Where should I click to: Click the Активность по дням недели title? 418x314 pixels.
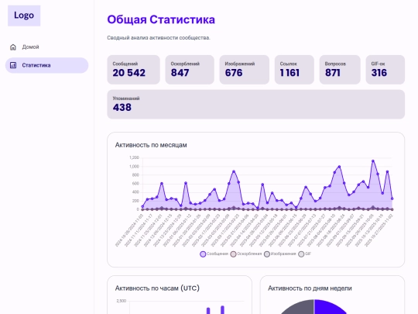[x=310, y=288]
